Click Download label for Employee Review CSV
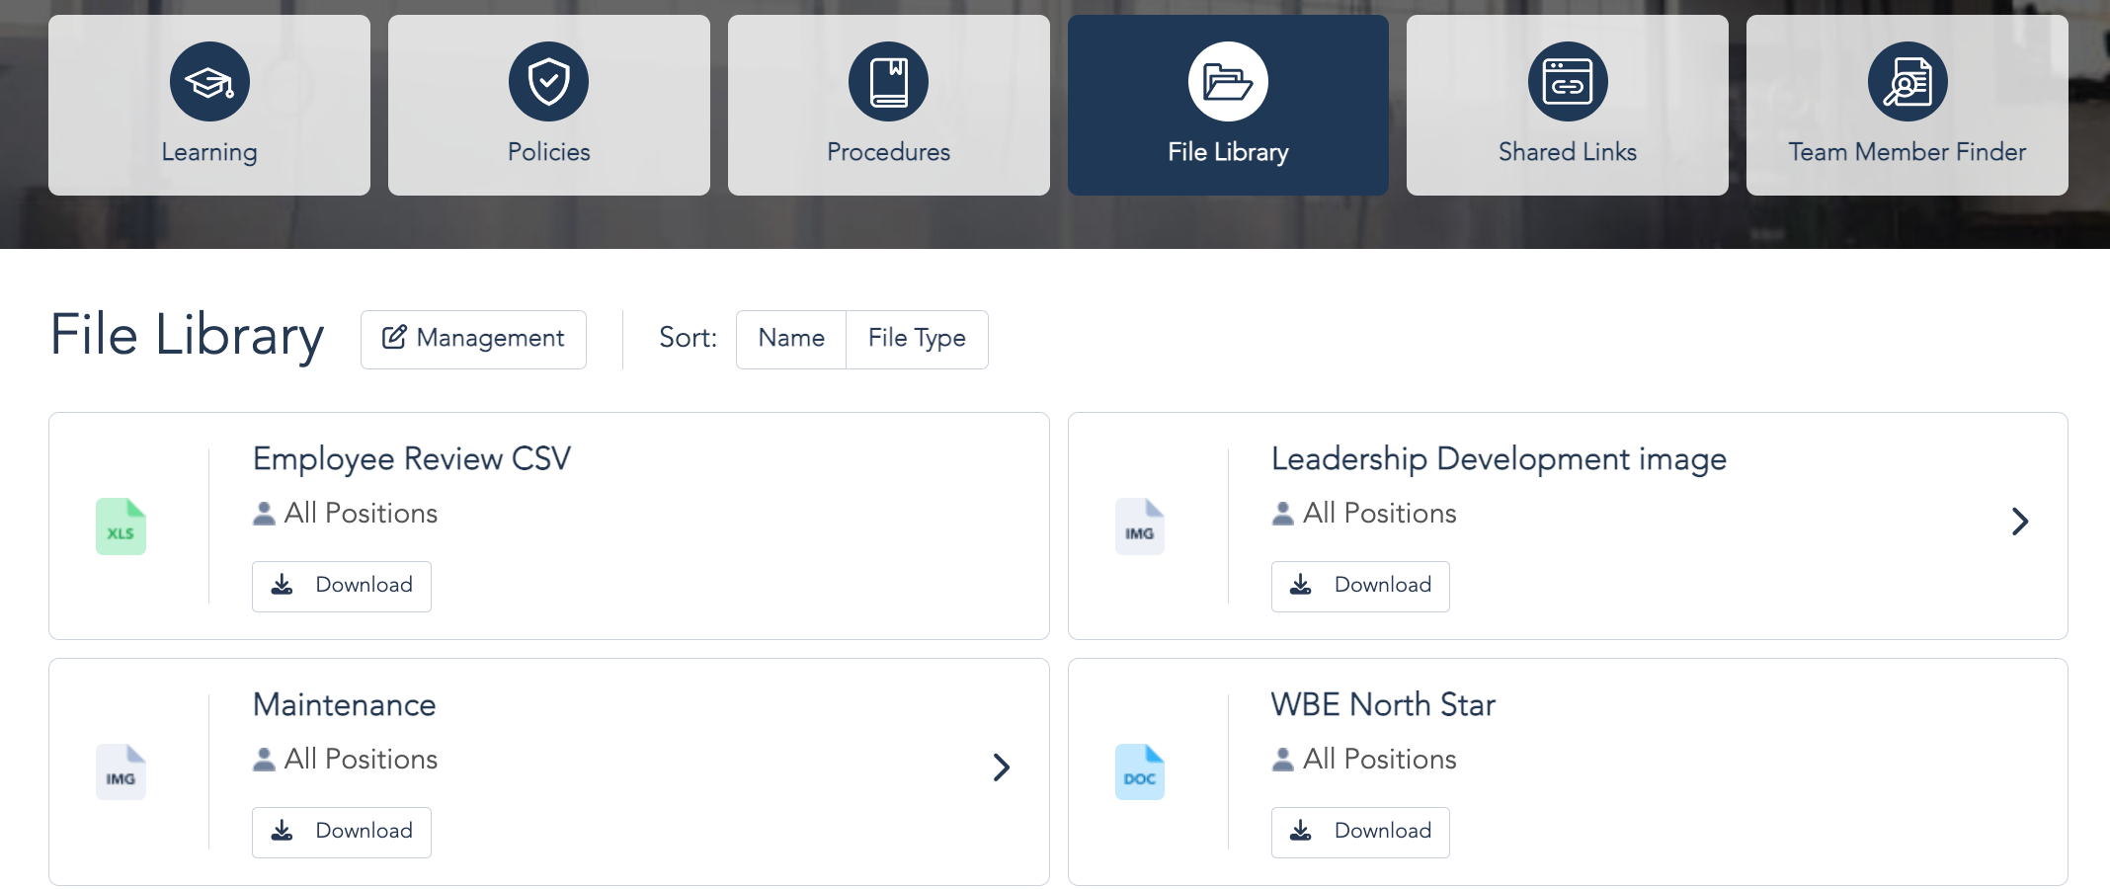This screenshot has height=889, width=2110. pos(364,585)
